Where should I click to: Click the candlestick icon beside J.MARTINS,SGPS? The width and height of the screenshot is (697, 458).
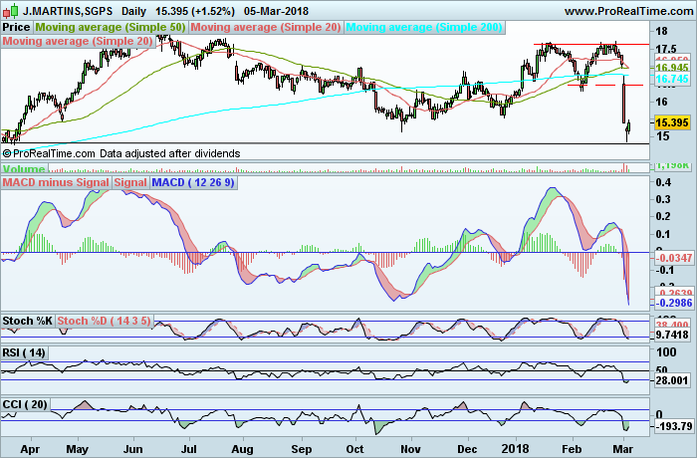[10, 10]
